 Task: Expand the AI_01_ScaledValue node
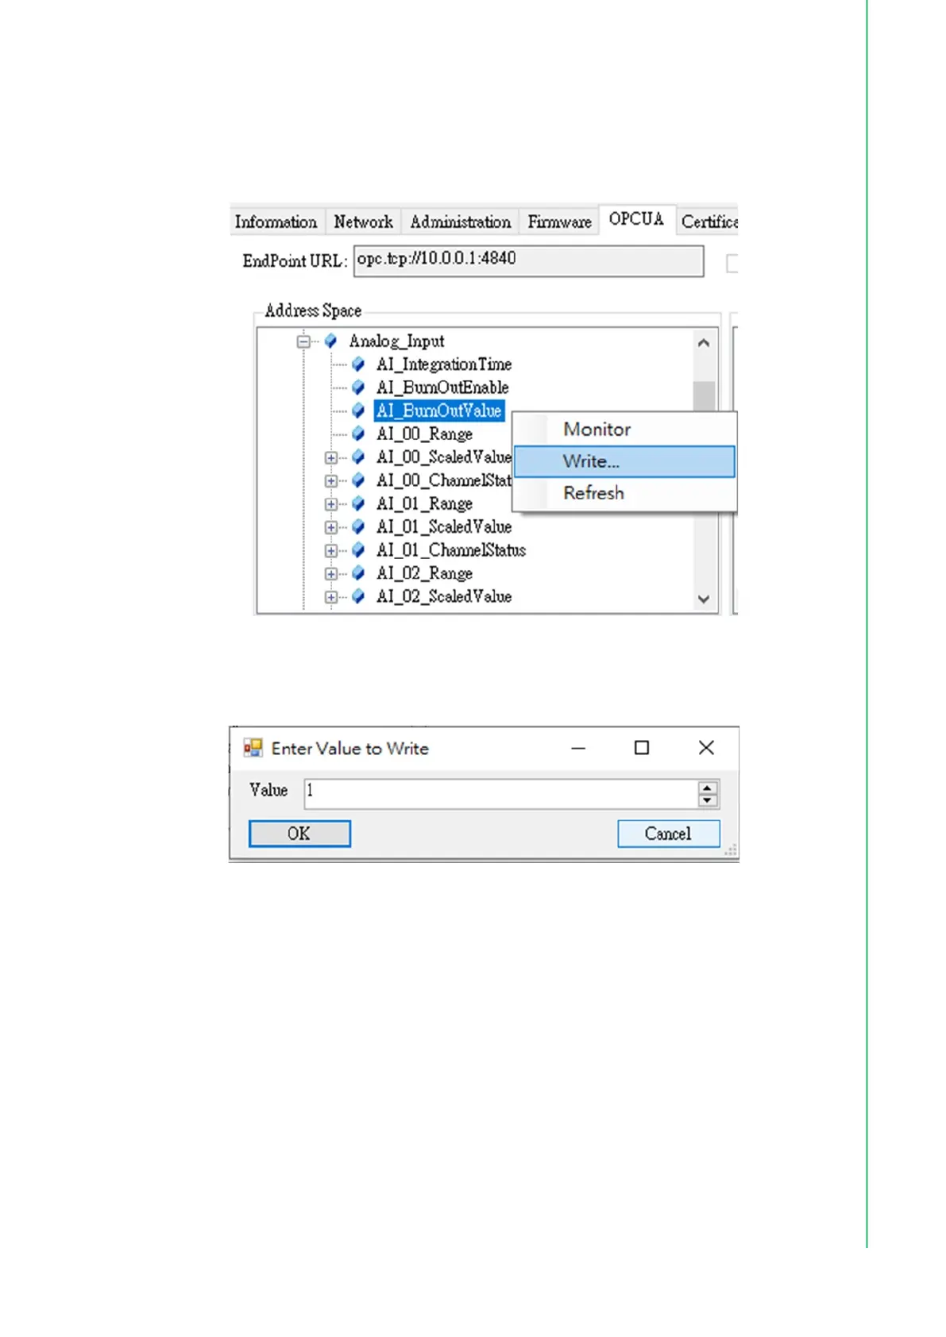point(331,527)
